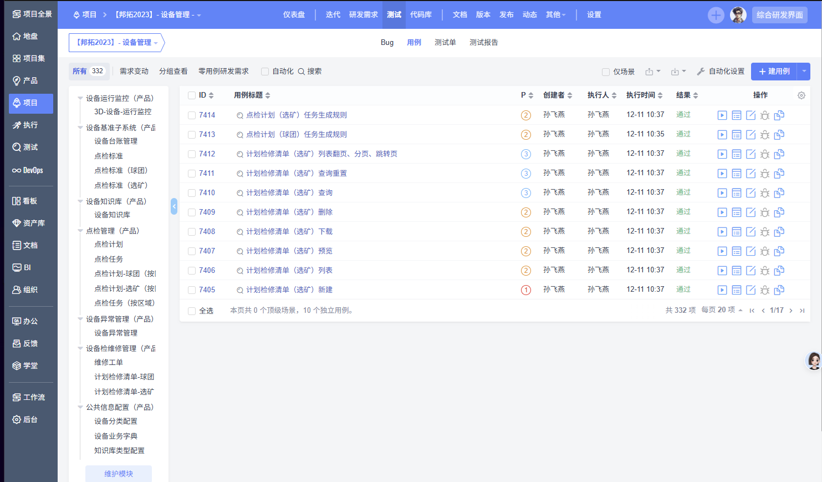
Task: Open the 其他 menu dropdown in top nav
Action: (x=555, y=15)
